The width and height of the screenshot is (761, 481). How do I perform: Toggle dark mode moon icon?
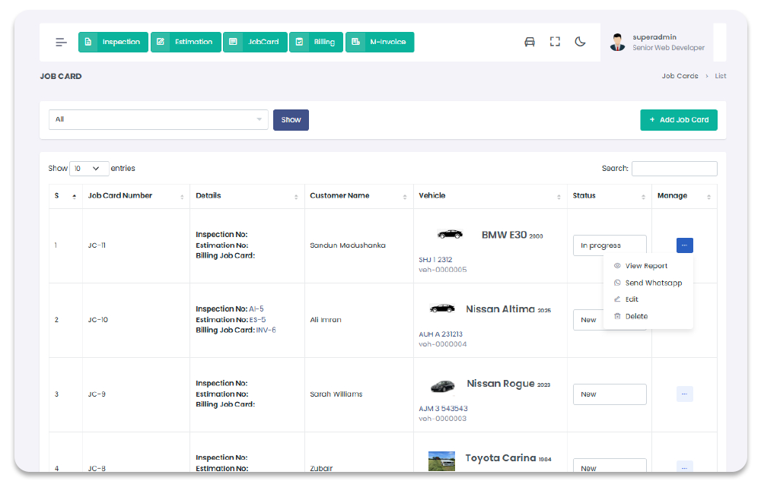tap(580, 43)
